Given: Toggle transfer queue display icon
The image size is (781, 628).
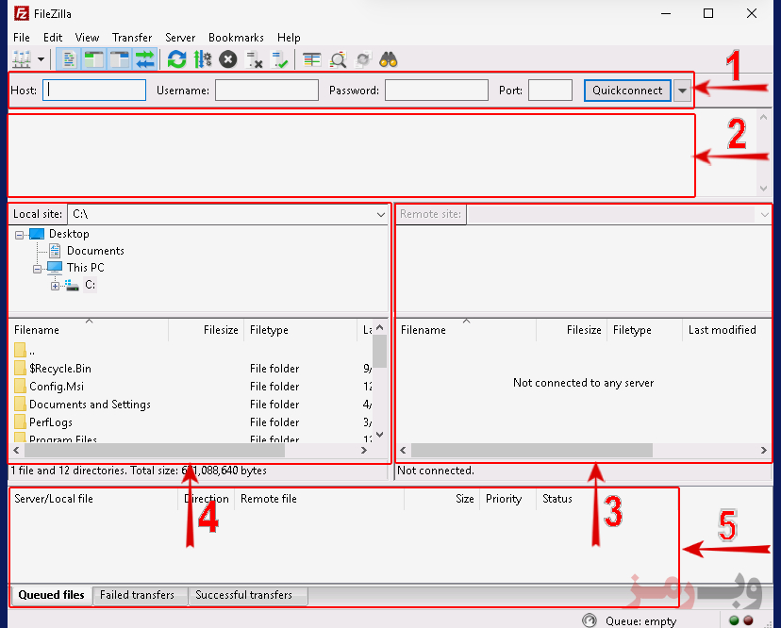Looking at the screenshot, I should point(145,59).
